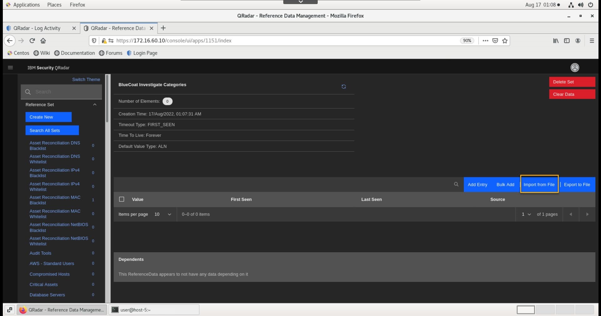
Task: Select the Critical Assets reference set
Action: click(44, 284)
